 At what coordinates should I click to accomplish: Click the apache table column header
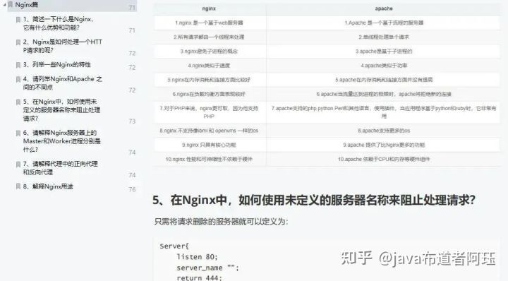click(384, 8)
